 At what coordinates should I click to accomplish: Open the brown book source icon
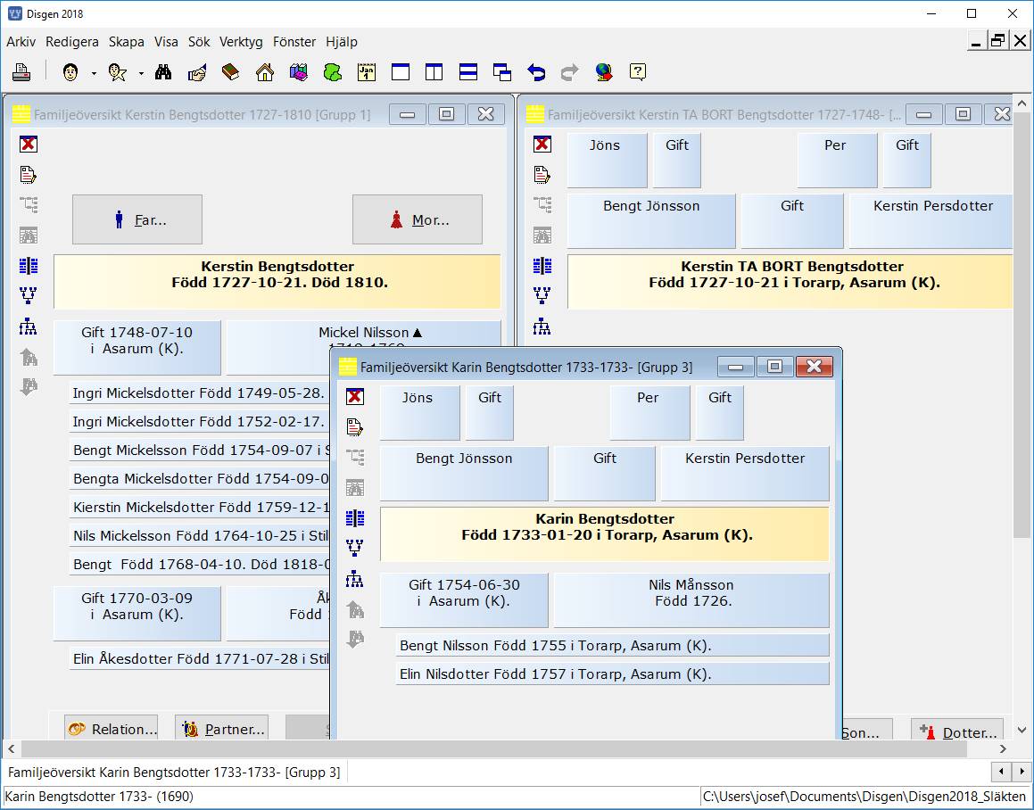click(x=230, y=72)
